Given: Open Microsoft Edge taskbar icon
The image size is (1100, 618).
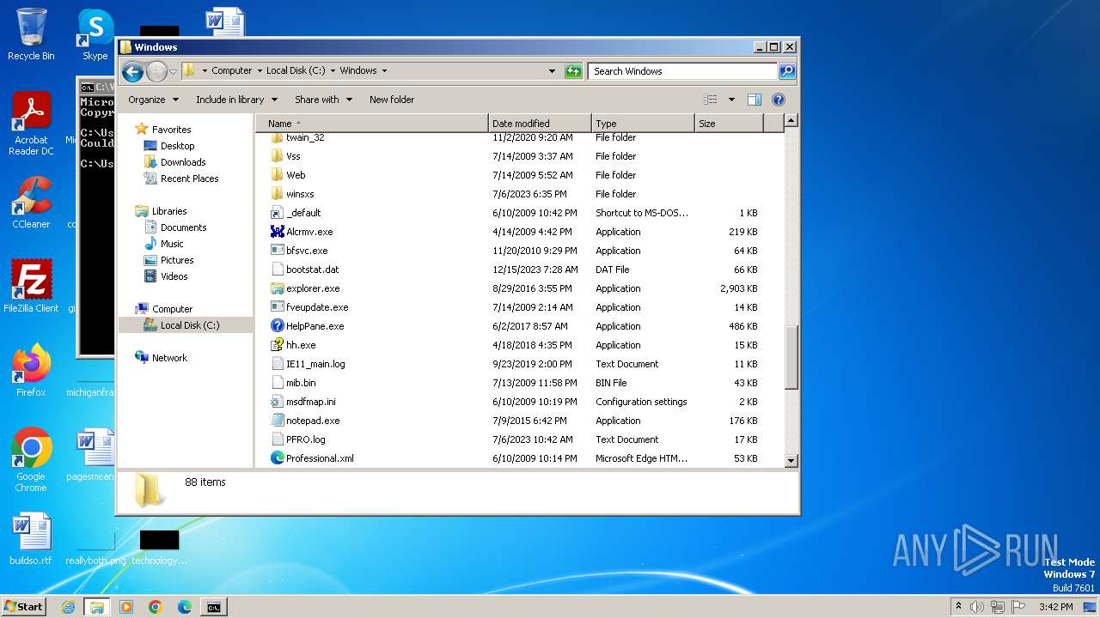Looking at the screenshot, I should [184, 607].
